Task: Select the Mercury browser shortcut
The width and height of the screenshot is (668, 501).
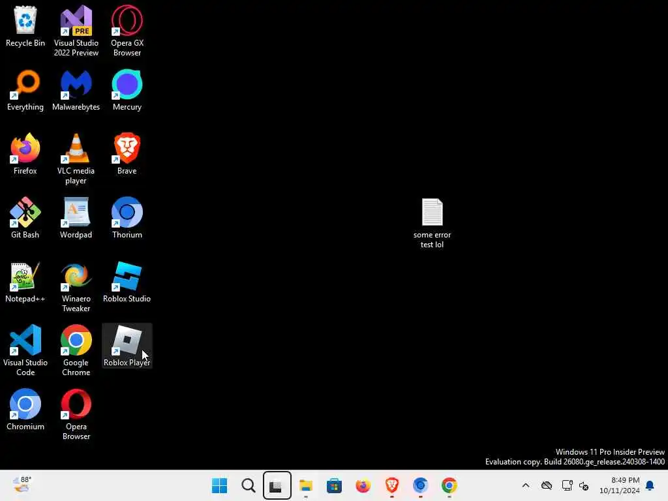Action: click(x=127, y=90)
